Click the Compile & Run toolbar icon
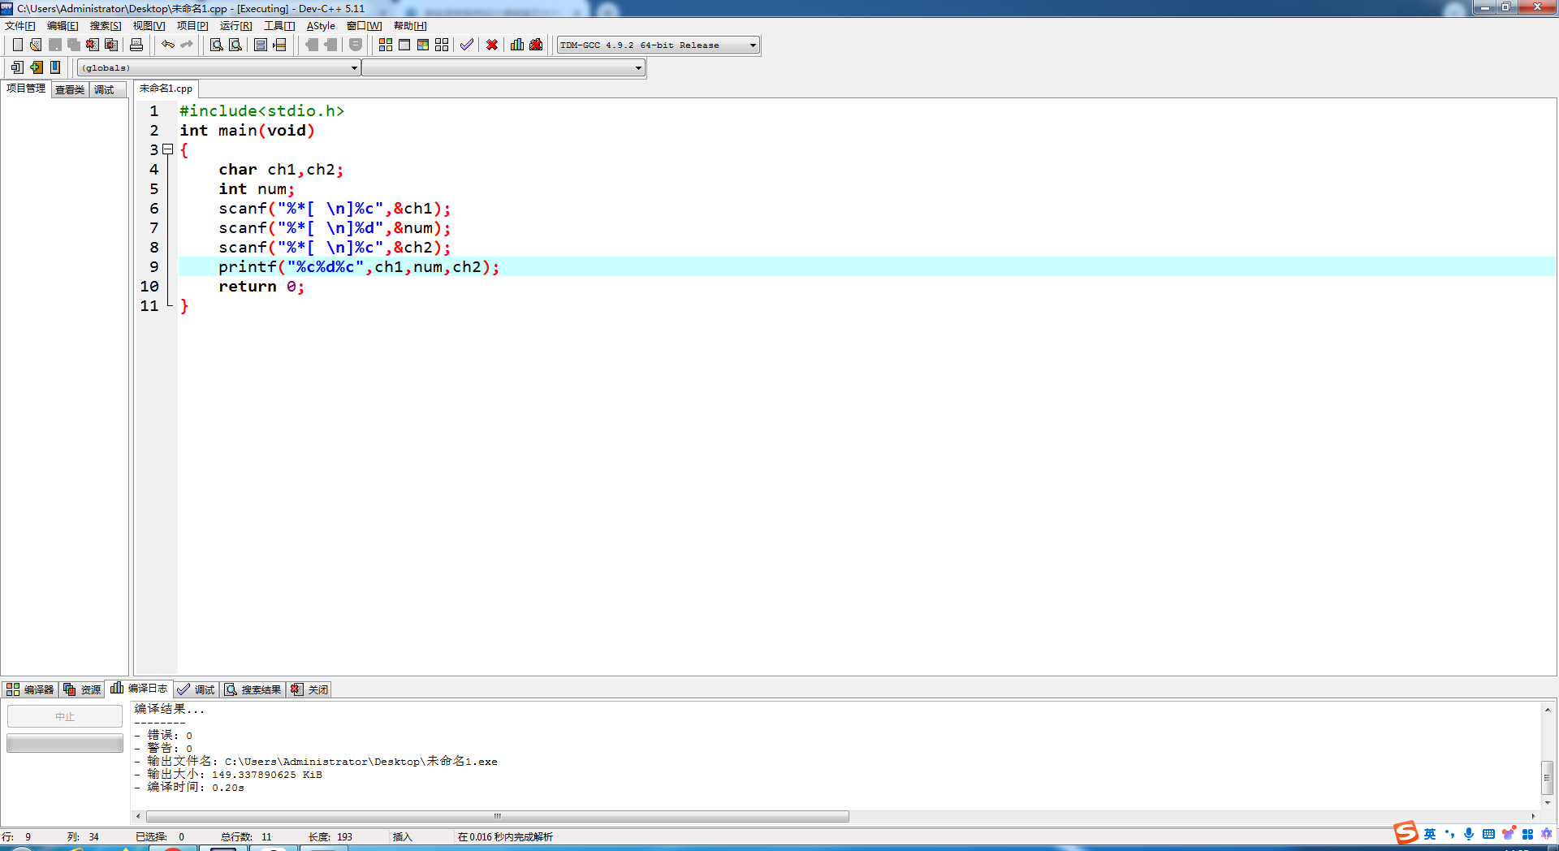The height and width of the screenshot is (851, 1559). [423, 45]
